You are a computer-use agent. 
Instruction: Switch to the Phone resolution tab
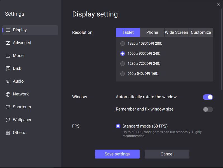coord(152,32)
